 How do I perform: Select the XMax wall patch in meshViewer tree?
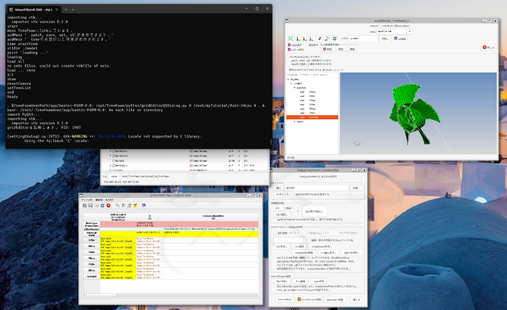coord(312,92)
